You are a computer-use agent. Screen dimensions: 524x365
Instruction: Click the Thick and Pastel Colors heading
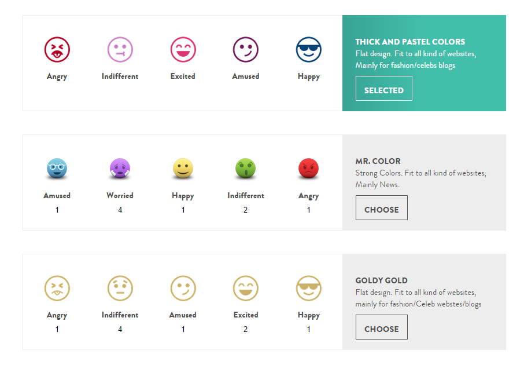[410, 42]
